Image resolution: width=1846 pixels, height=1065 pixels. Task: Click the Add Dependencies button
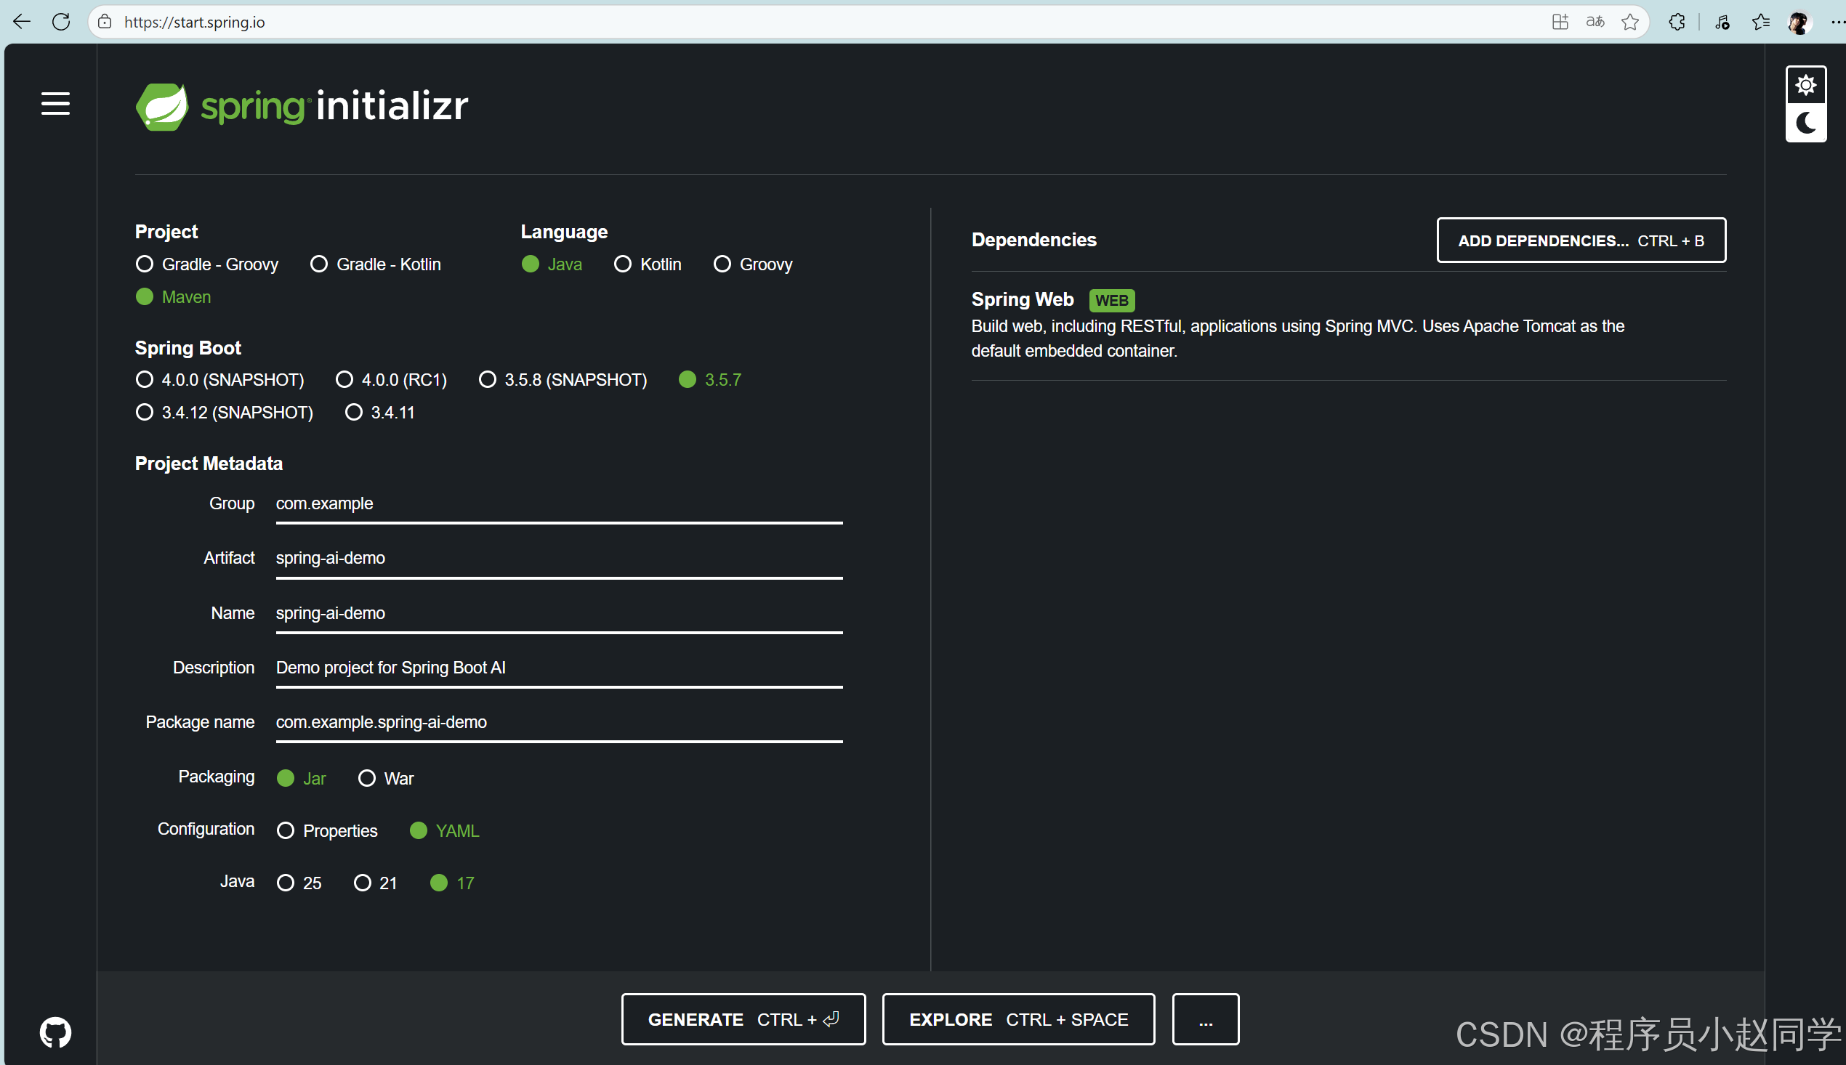[1581, 240]
